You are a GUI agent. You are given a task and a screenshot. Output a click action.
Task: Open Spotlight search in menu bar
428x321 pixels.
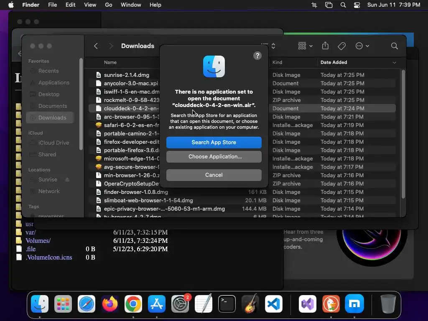pyautogui.click(x=343, y=5)
